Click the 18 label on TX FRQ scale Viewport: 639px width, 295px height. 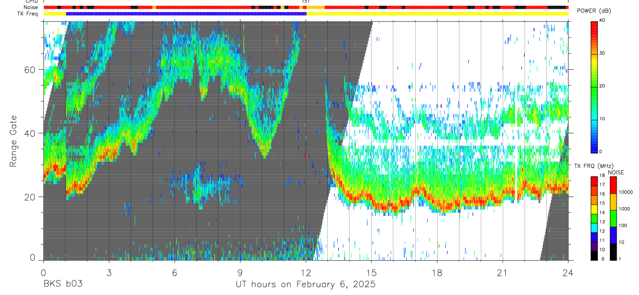tap(603, 176)
